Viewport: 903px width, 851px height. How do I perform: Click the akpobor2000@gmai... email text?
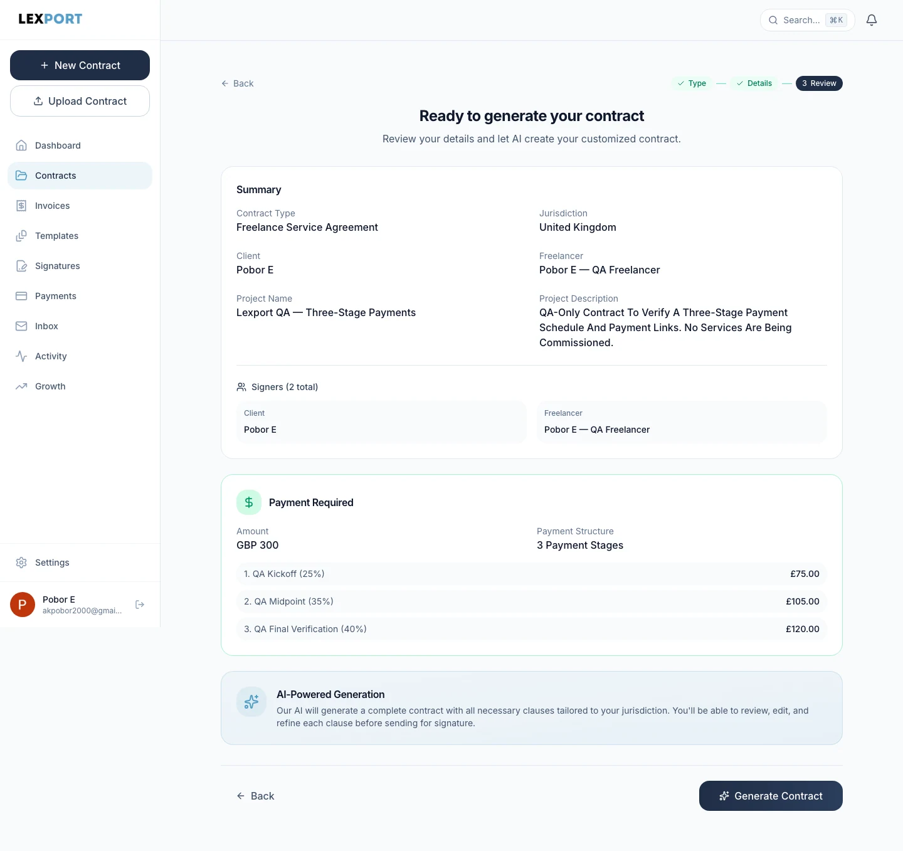pos(82,611)
